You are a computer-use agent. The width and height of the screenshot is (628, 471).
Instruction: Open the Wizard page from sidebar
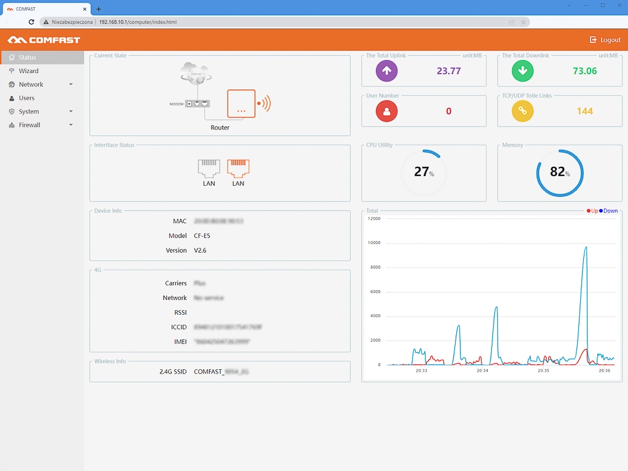[28, 71]
